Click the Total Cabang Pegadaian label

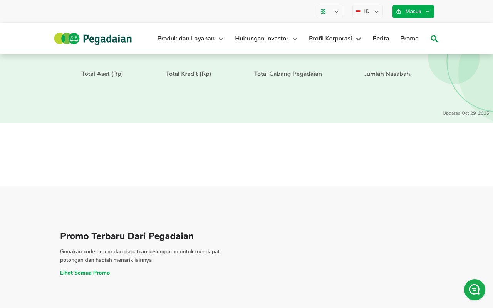pos(288,74)
